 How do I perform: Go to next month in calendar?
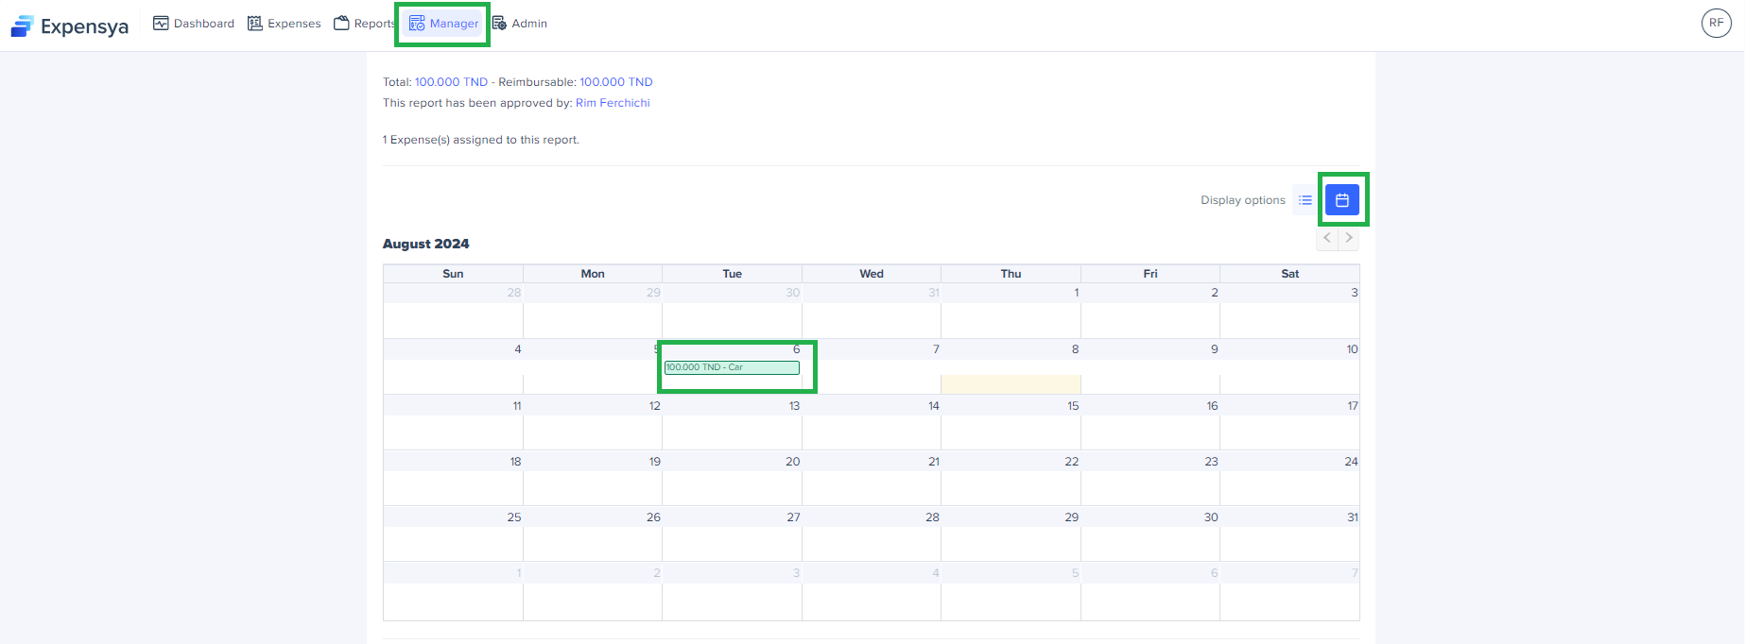[1349, 238]
